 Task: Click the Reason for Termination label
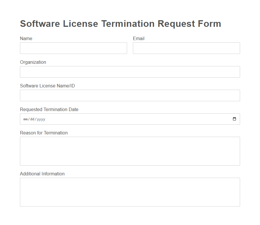coord(44,133)
